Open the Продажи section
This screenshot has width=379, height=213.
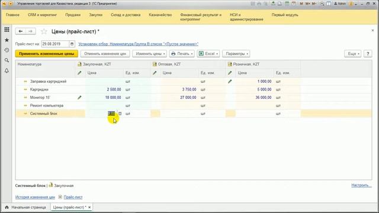tap(73, 15)
